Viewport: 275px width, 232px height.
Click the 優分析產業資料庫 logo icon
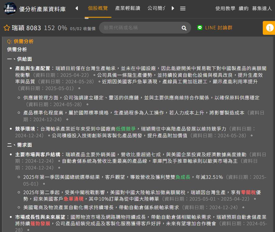[10, 8]
